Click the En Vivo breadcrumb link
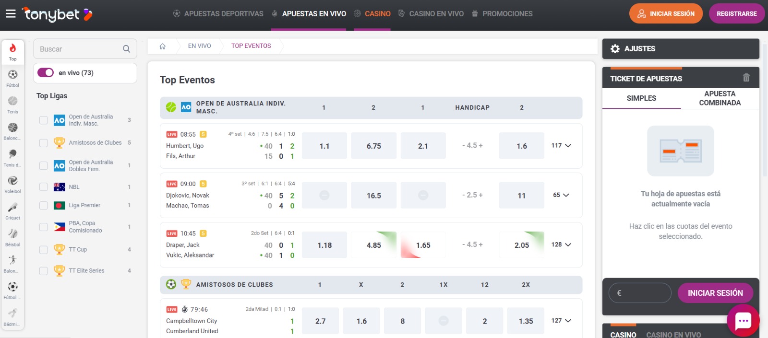 pos(199,46)
